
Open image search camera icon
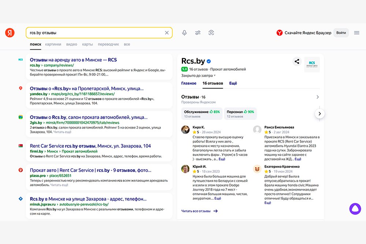(x=211, y=33)
